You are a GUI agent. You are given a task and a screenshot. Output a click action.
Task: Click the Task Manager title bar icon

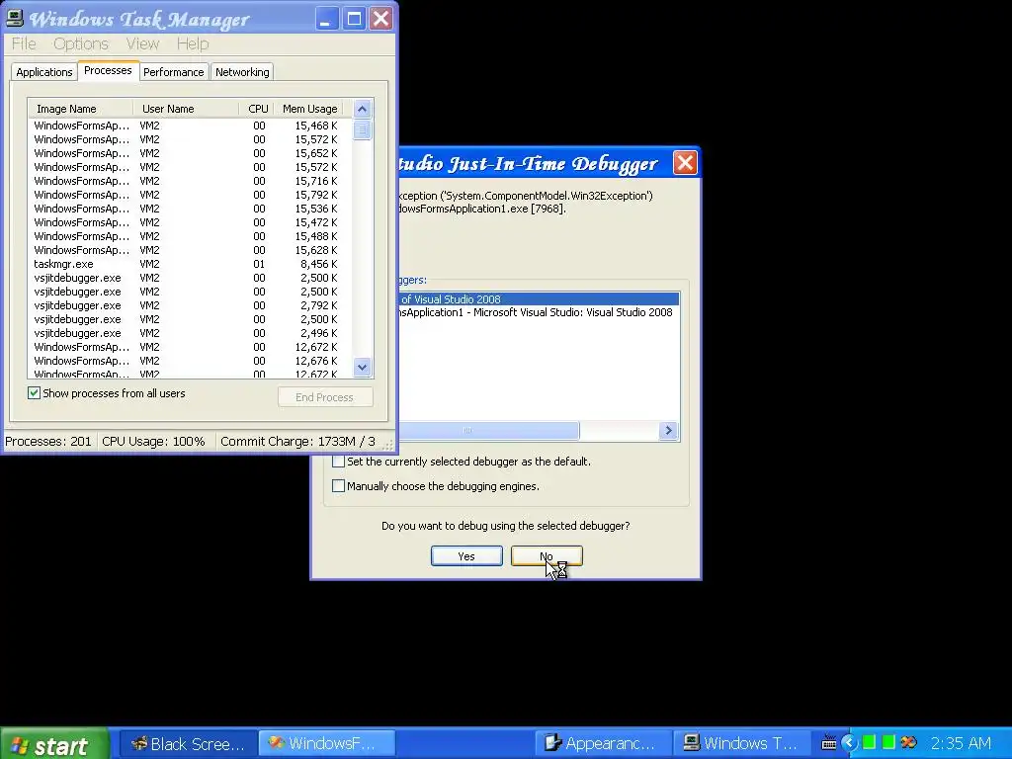coord(14,18)
